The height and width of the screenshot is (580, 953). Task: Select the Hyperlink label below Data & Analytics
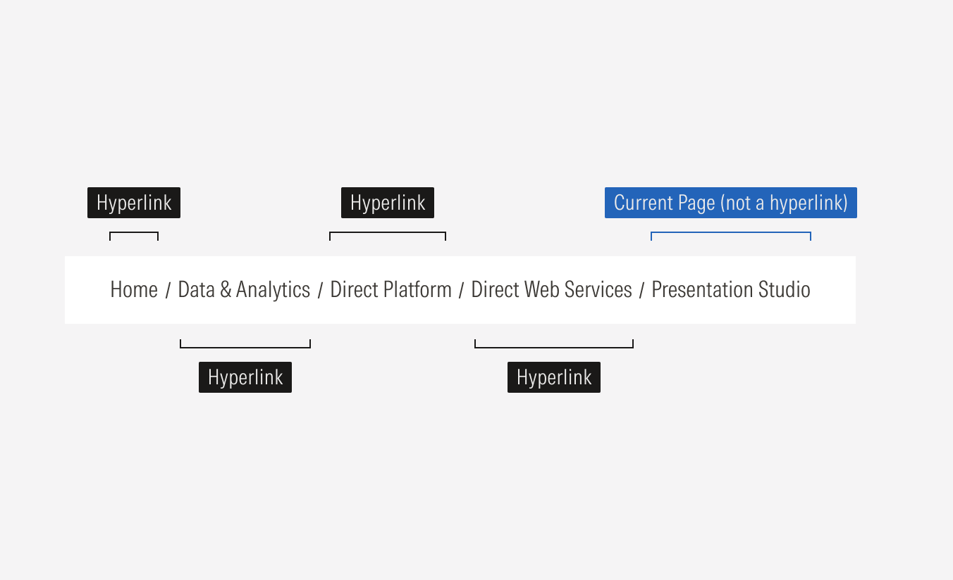tap(245, 377)
